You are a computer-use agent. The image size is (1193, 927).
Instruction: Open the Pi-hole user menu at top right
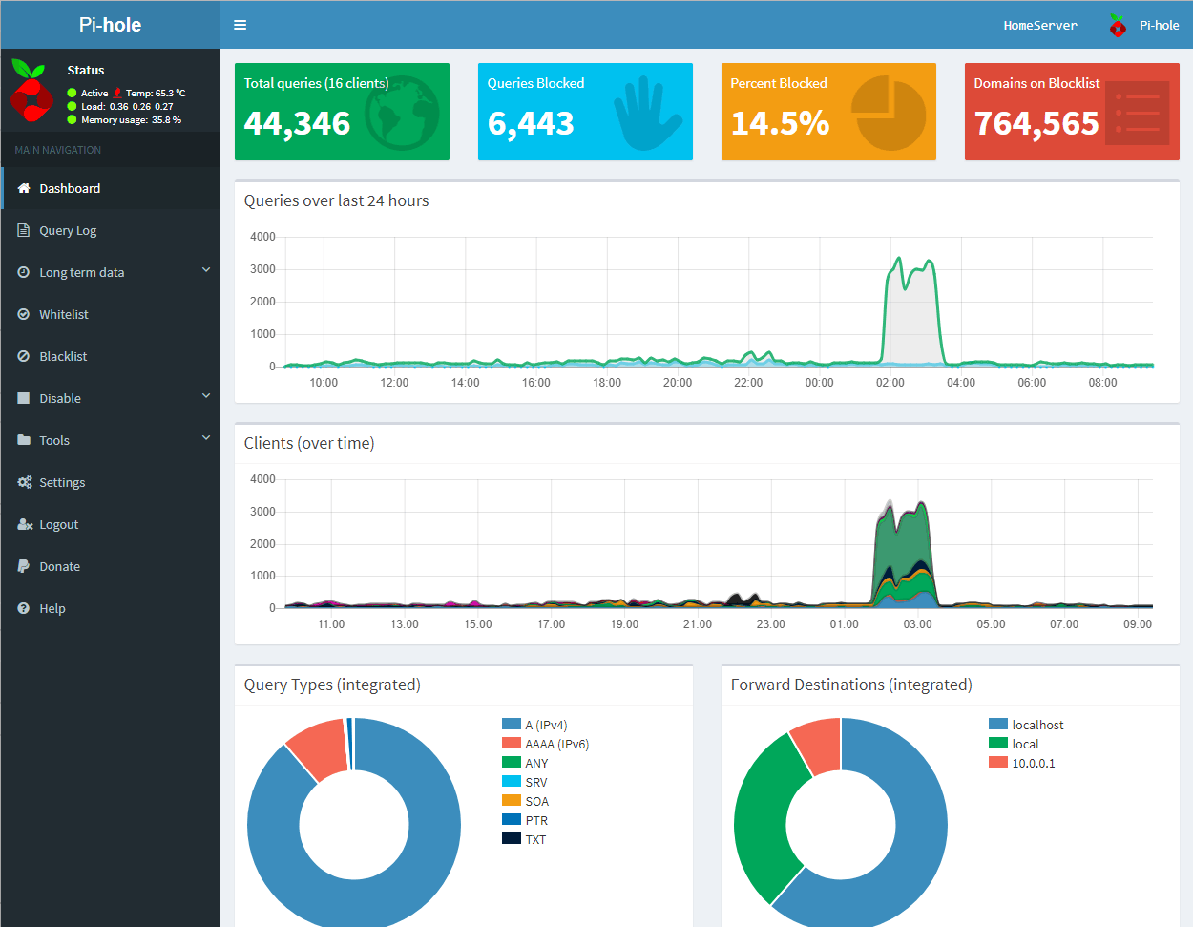tap(1143, 26)
